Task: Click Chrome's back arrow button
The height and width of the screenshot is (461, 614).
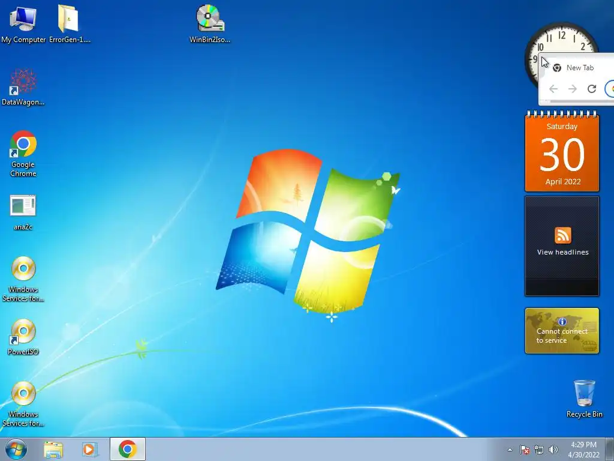Action: click(553, 89)
